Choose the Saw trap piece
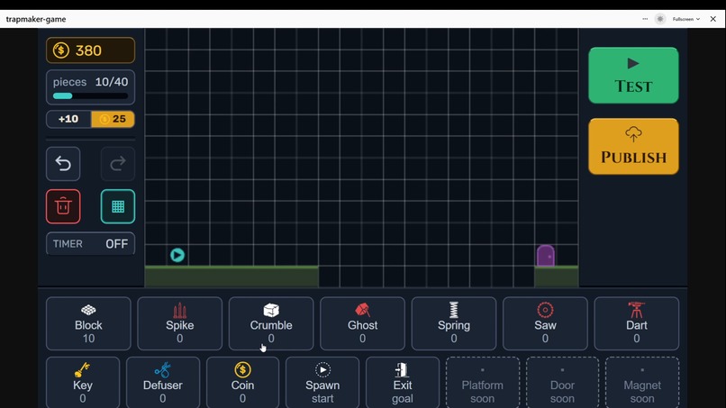 point(545,323)
